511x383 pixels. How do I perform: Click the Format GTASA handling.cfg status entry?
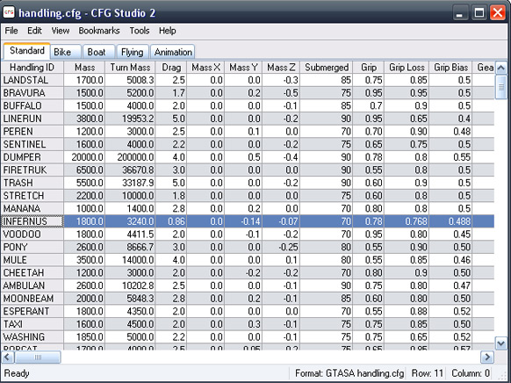click(x=349, y=373)
